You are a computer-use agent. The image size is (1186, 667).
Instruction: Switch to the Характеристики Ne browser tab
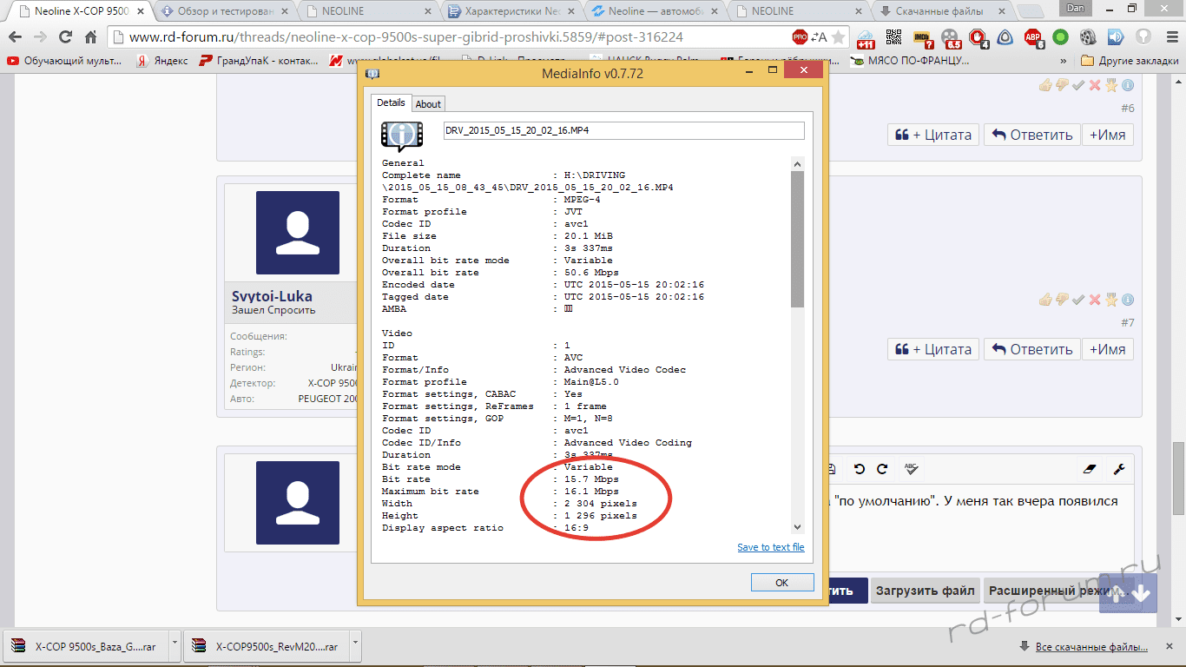pyautogui.click(x=511, y=11)
